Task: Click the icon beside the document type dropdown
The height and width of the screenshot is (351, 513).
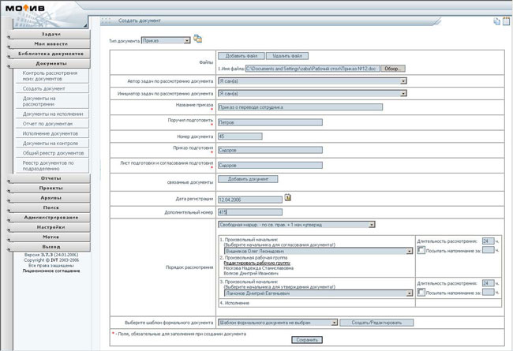Action: coord(197,38)
